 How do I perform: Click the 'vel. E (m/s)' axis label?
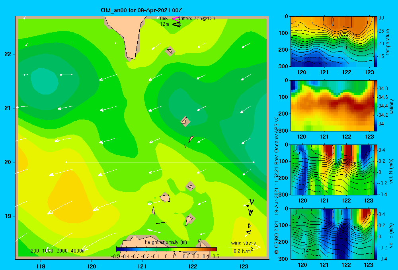pyautogui.click(x=391, y=235)
